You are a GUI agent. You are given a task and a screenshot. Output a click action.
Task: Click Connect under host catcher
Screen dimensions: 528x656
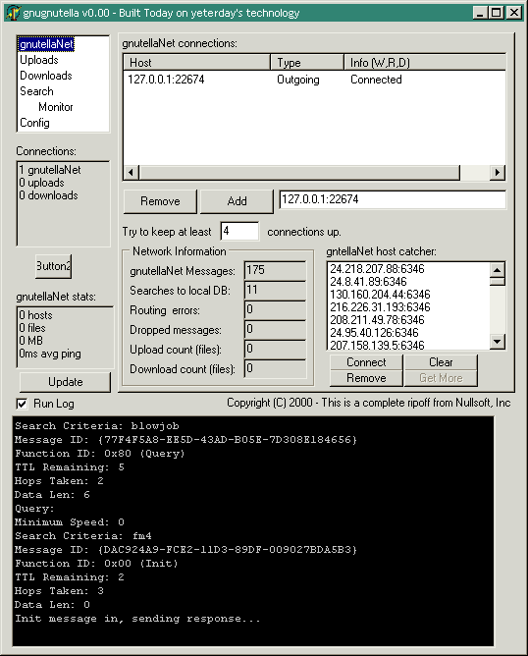[366, 362]
